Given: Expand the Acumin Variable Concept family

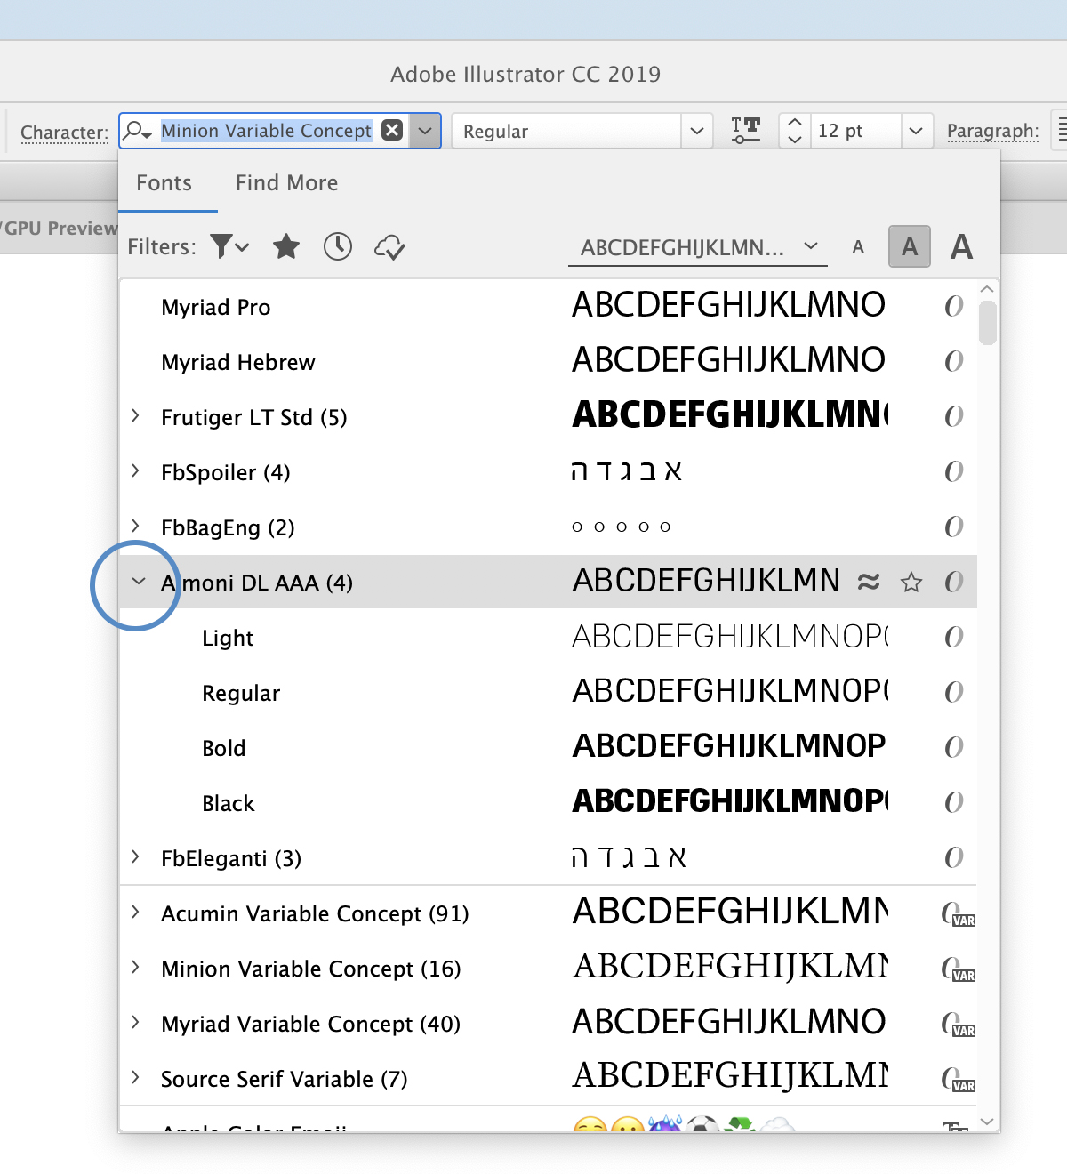Looking at the screenshot, I should [x=135, y=912].
